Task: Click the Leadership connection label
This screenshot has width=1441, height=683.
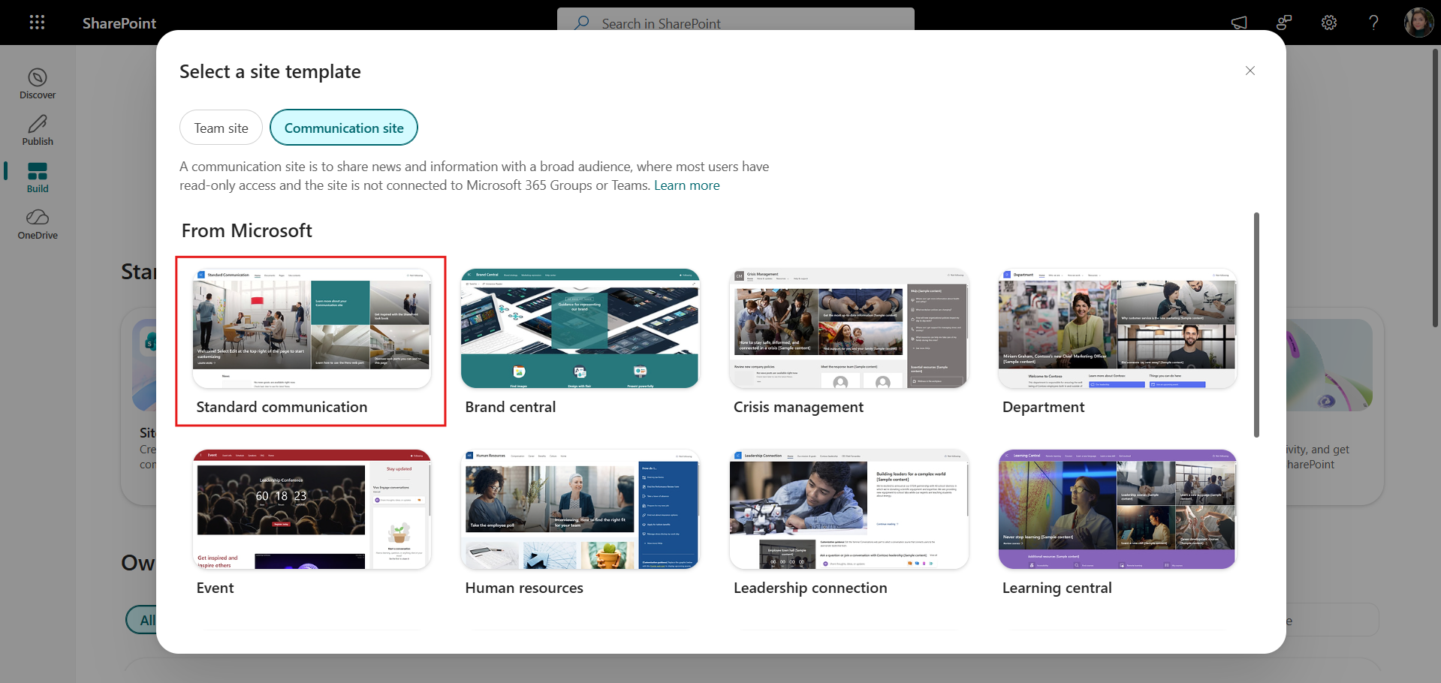Action: point(810,588)
